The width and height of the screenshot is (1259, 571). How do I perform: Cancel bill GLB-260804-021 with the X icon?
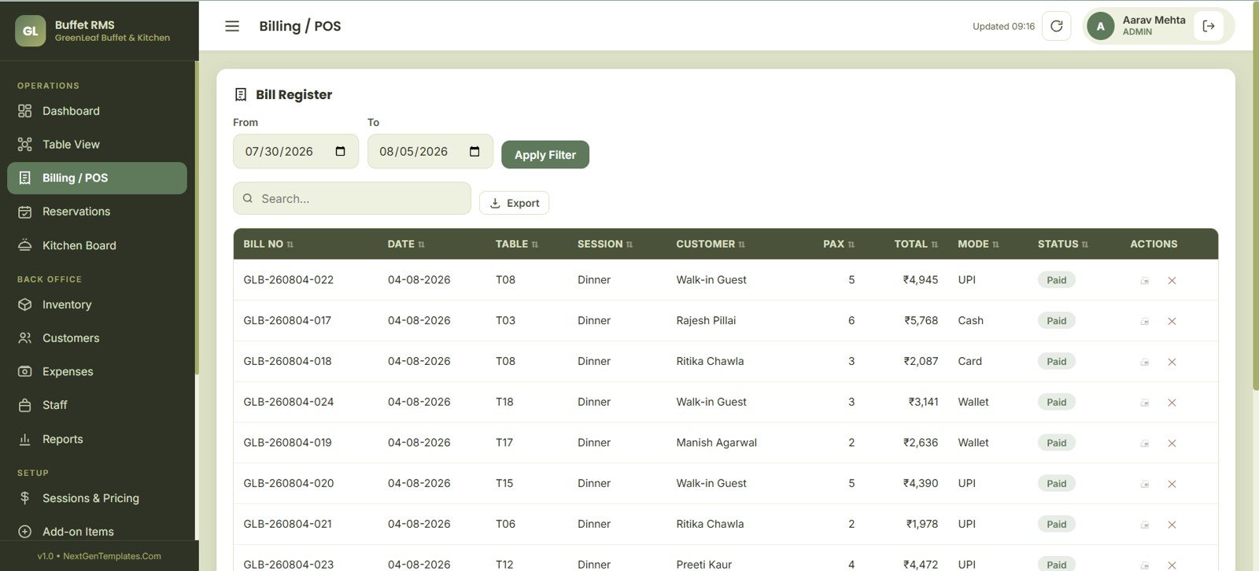point(1172,525)
